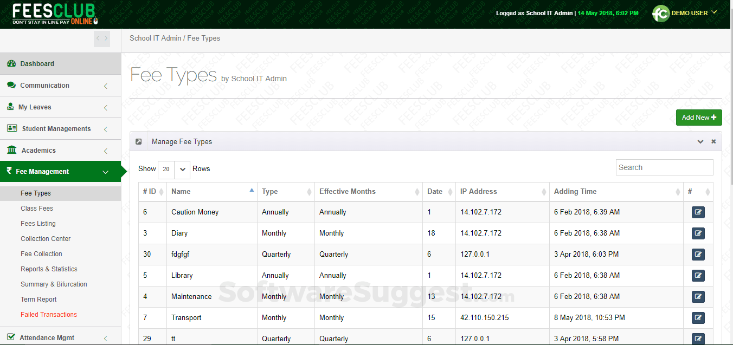Sort table by Name column
Image resolution: width=733 pixels, height=345 pixels.
click(211, 192)
